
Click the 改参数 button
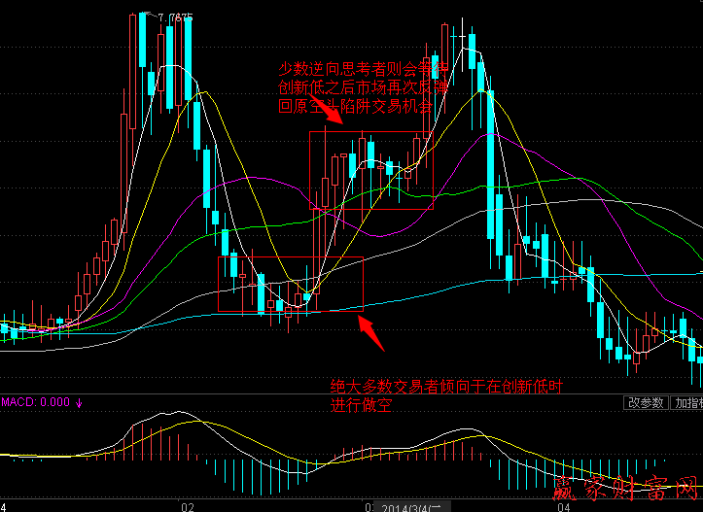pos(646,402)
